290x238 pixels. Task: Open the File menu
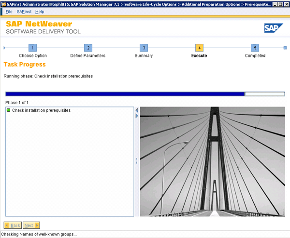coord(9,12)
